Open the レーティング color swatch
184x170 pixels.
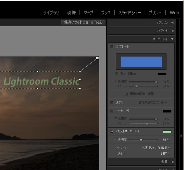click(167, 111)
